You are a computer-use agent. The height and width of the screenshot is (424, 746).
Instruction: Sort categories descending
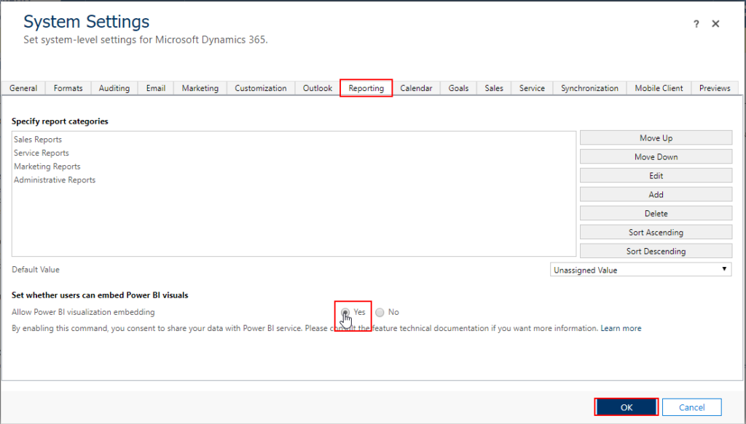coord(656,251)
